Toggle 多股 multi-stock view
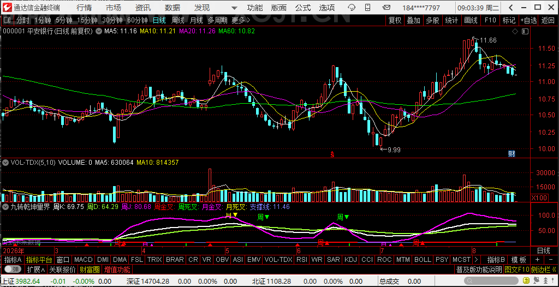This screenshot has height=287, width=559. click(432, 21)
